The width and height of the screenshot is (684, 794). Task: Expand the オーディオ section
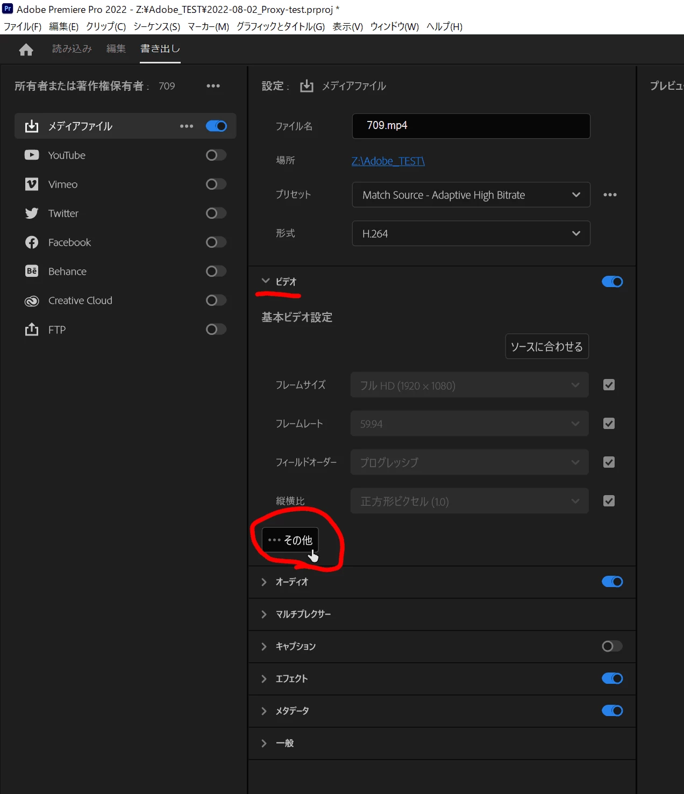tap(264, 582)
